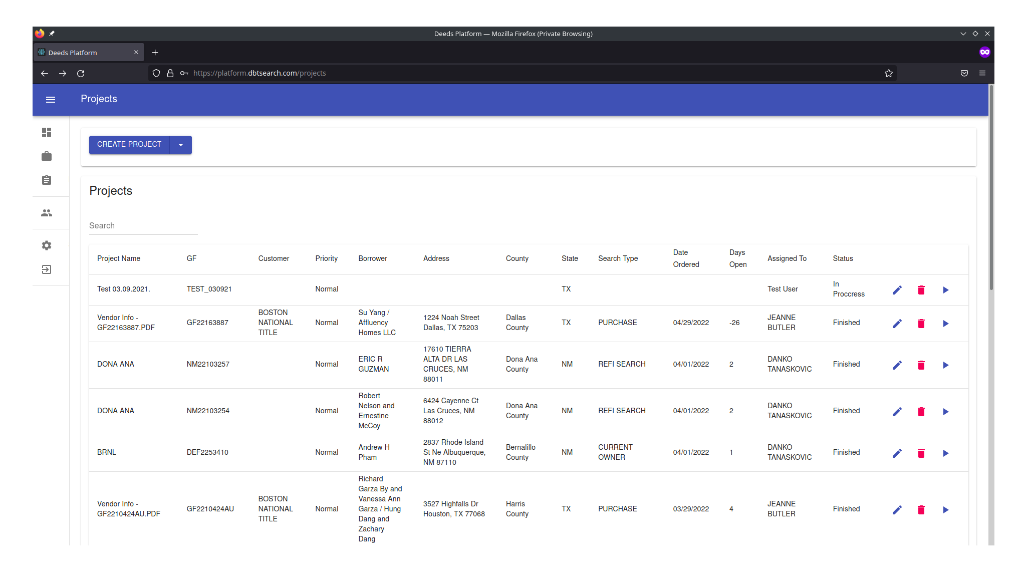
Task: Edit the NM22103254 project row
Action: 897,412
